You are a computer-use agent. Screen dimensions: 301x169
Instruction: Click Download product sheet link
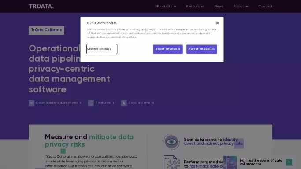click(56, 103)
